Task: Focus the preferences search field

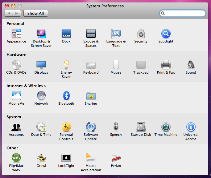Action: 183,13
